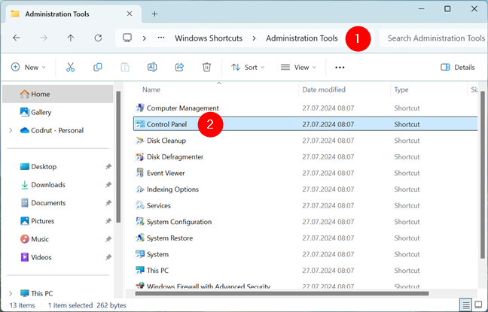Refresh the folder view

[x=98, y=38]
